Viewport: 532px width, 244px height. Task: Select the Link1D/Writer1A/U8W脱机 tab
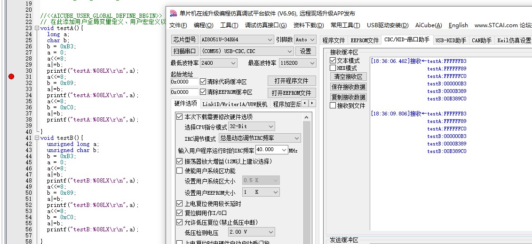(235, 104)
